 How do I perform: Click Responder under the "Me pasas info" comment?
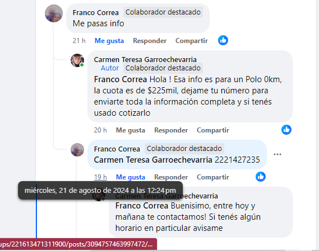click(150, 41)
